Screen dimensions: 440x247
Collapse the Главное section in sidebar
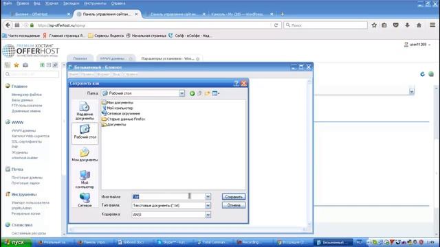point(19,86)
